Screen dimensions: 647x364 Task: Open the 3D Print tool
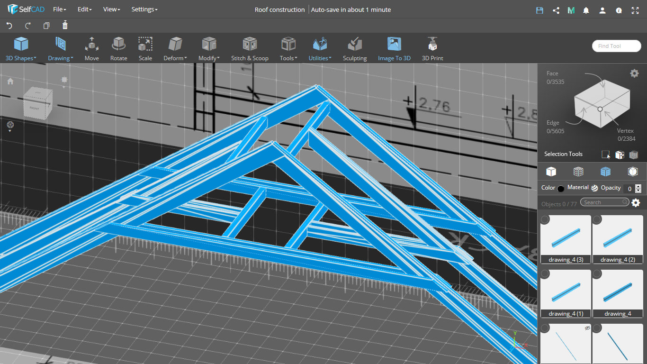pos(432,49)
